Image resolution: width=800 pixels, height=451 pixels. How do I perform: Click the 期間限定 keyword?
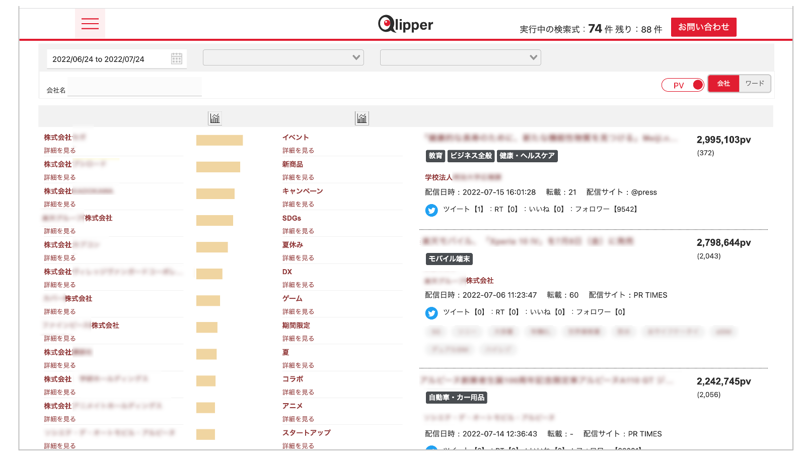coord(296,326)
